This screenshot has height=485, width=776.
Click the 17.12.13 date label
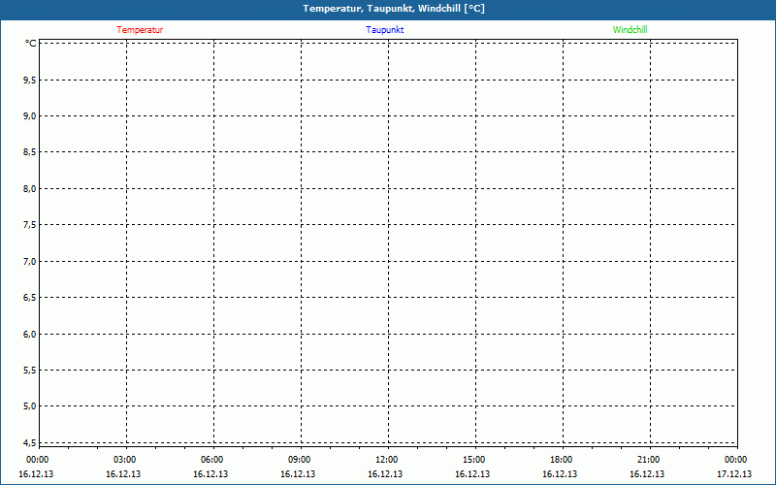tap(734, 474)
